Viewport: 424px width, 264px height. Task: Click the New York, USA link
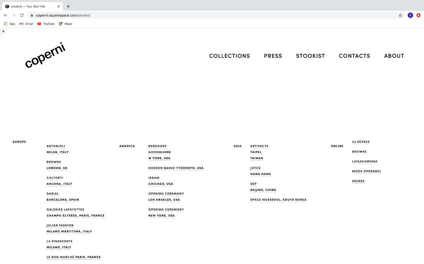tap(162, 216)
